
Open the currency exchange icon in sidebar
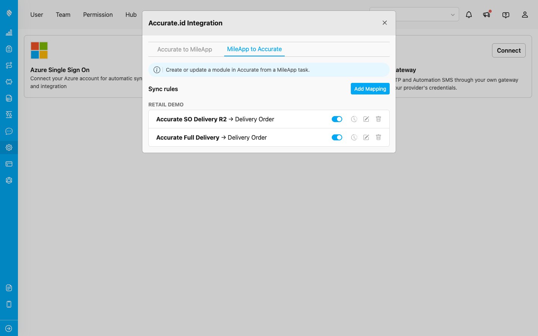click(x=9, y=115)
